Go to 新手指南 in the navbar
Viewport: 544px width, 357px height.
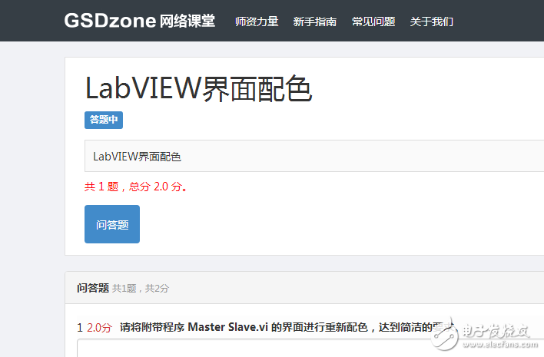coord(315,21)
